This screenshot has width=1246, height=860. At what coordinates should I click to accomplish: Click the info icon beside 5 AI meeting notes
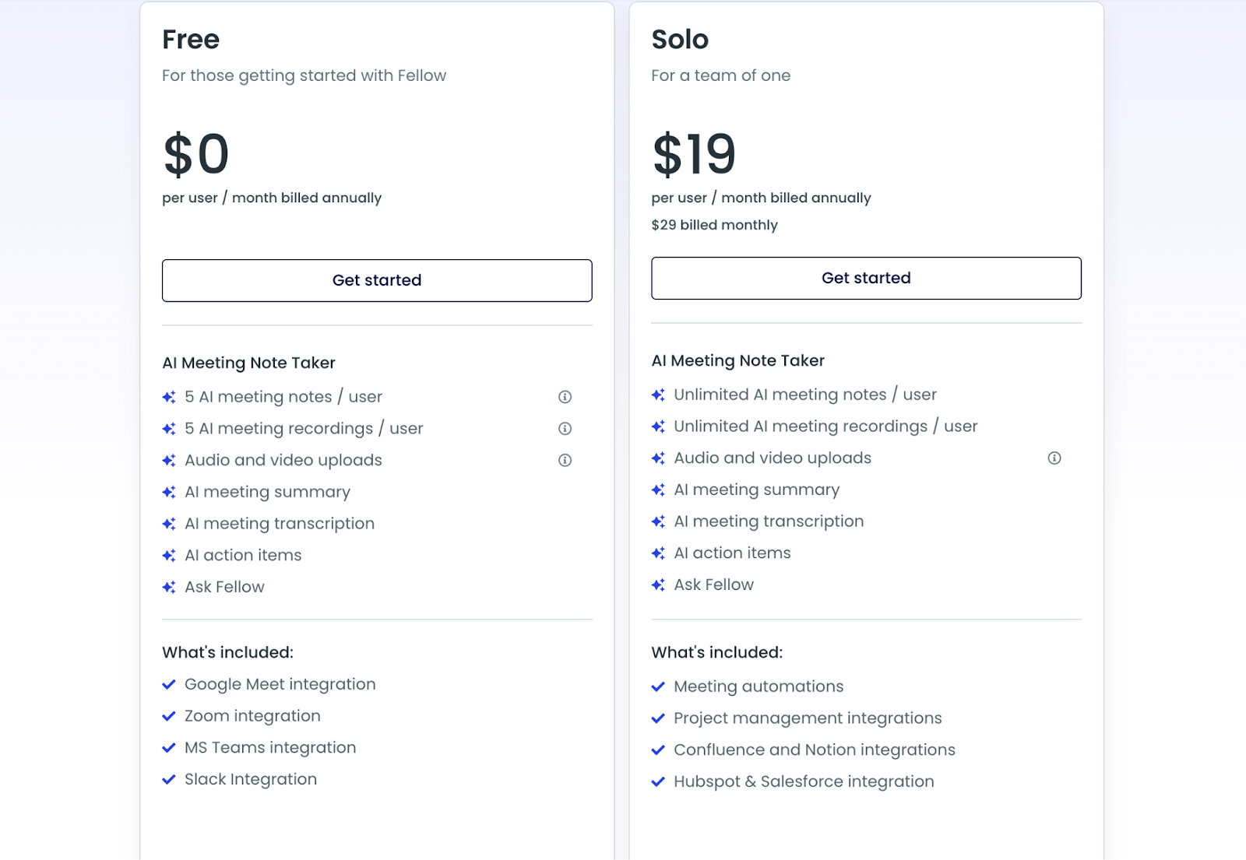pyautogui.click(x=565, y=397)
